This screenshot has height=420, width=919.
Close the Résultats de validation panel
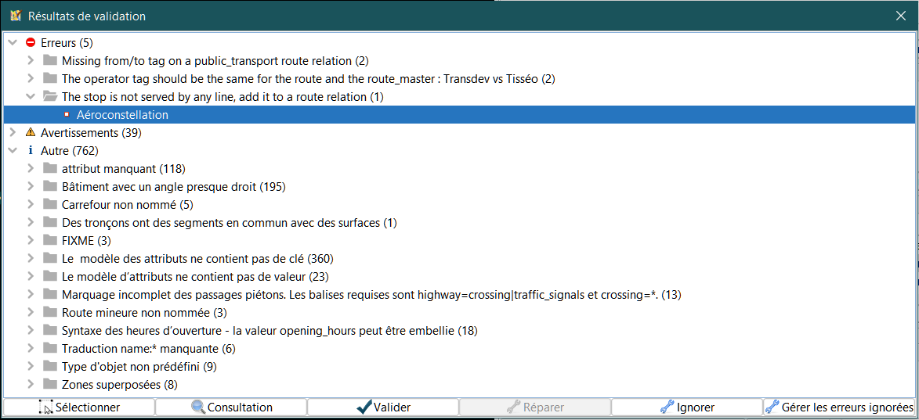(902, 16)
